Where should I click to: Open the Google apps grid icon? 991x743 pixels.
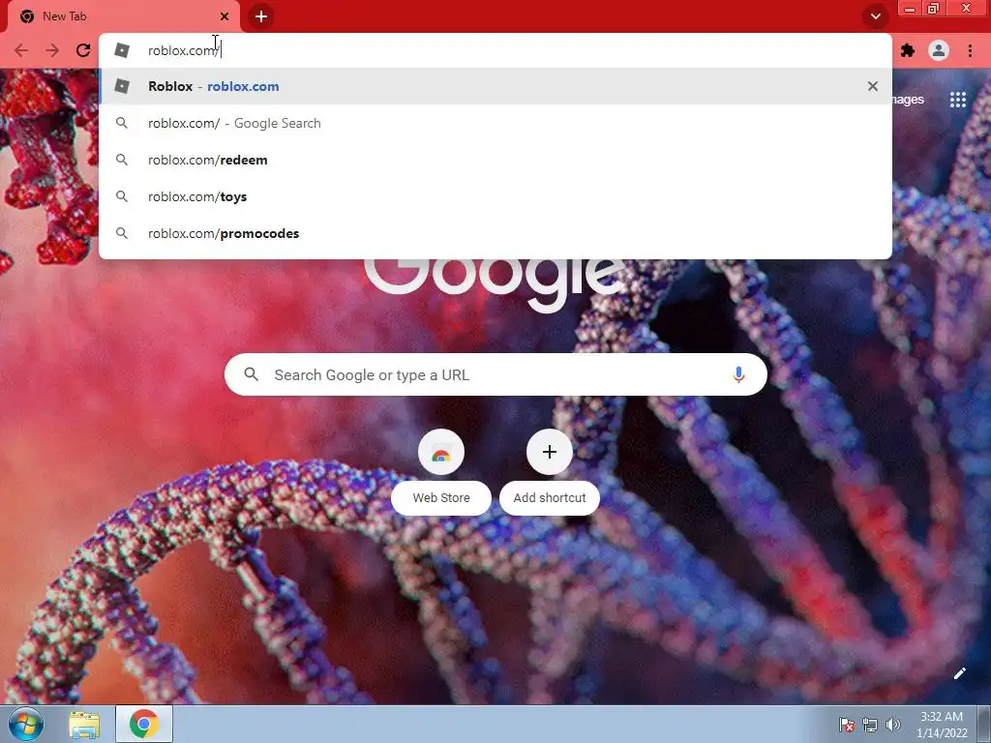[957, 100]
